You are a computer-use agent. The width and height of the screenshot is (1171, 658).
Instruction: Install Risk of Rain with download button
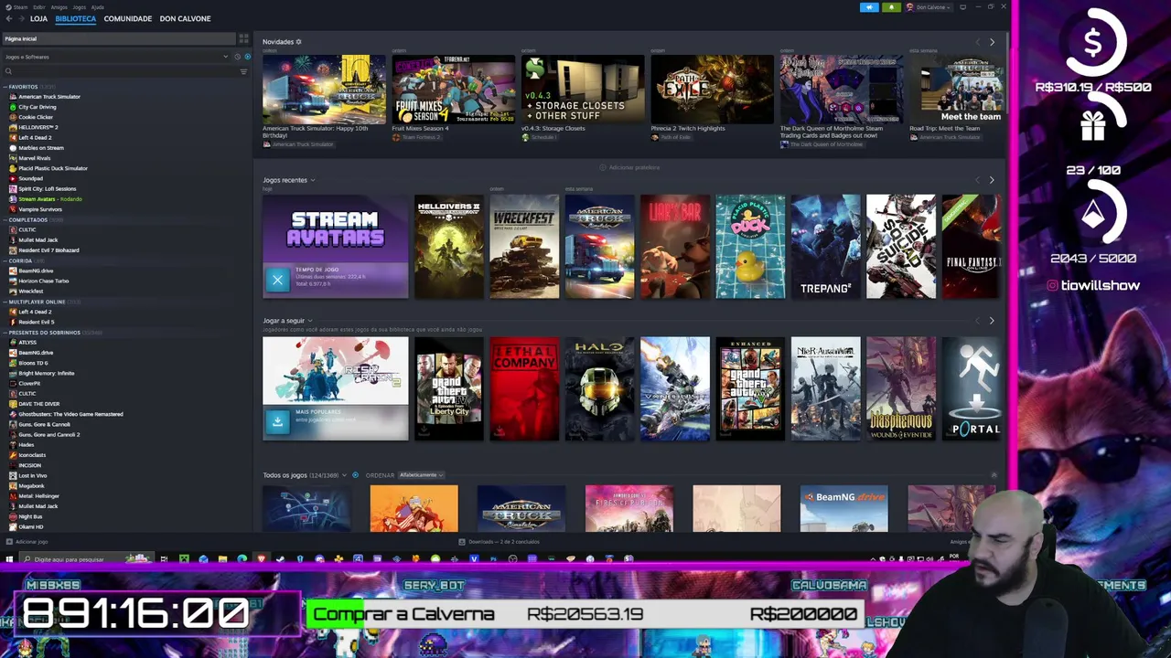pos(277,422)
